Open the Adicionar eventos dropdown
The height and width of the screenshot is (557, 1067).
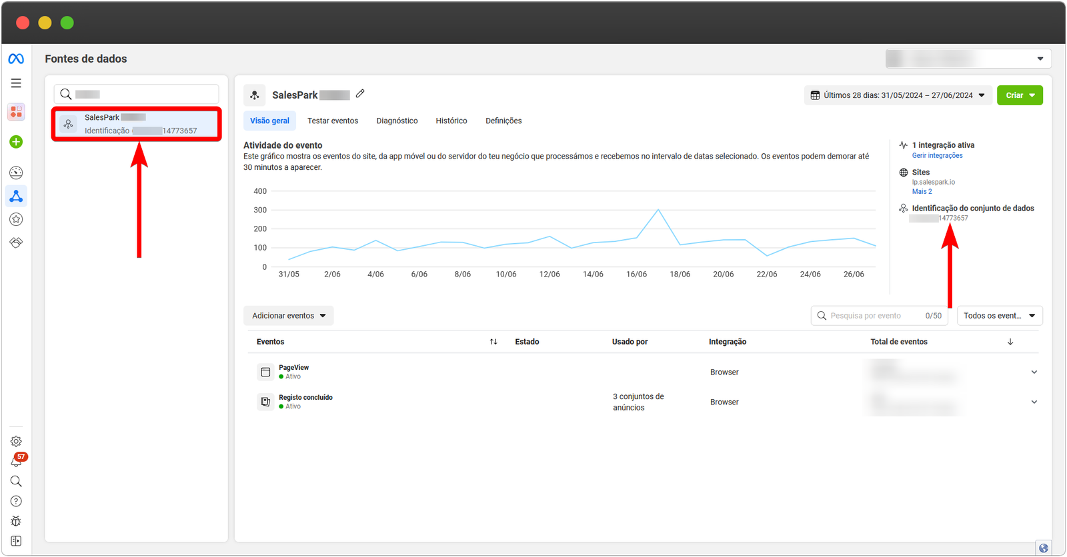pyautogui.click(x=289, y=316)
